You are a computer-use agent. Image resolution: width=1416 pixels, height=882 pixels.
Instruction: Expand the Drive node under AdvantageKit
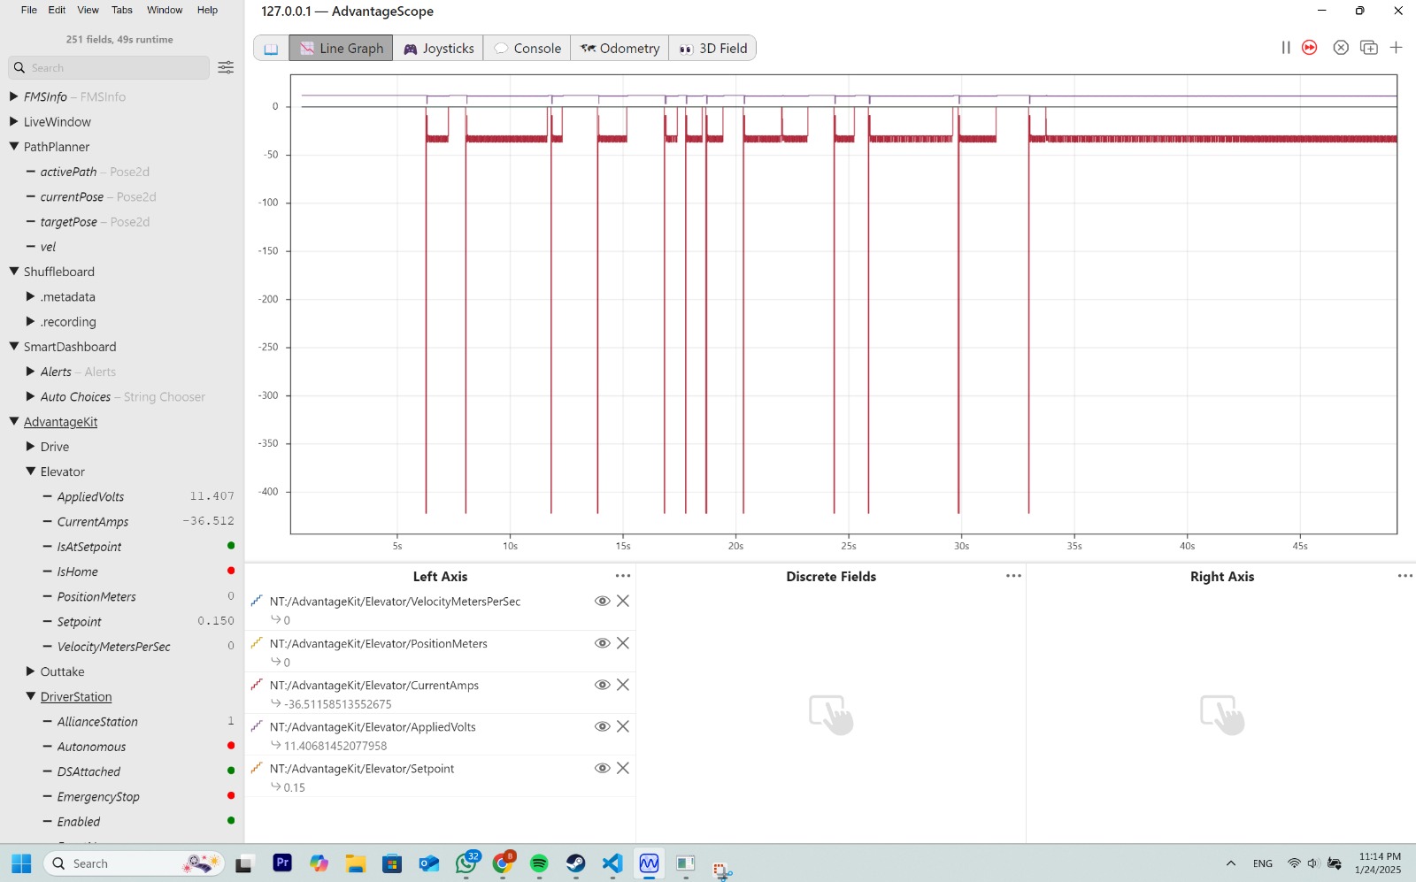(x=31, y=447)
